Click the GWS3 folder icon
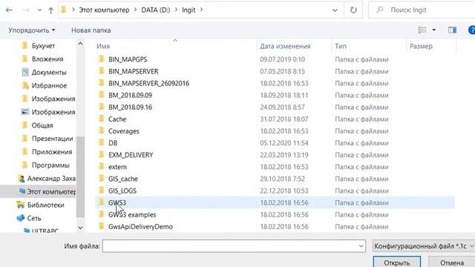The height and width of the screenshot is (267, 475). pos(102,202)
